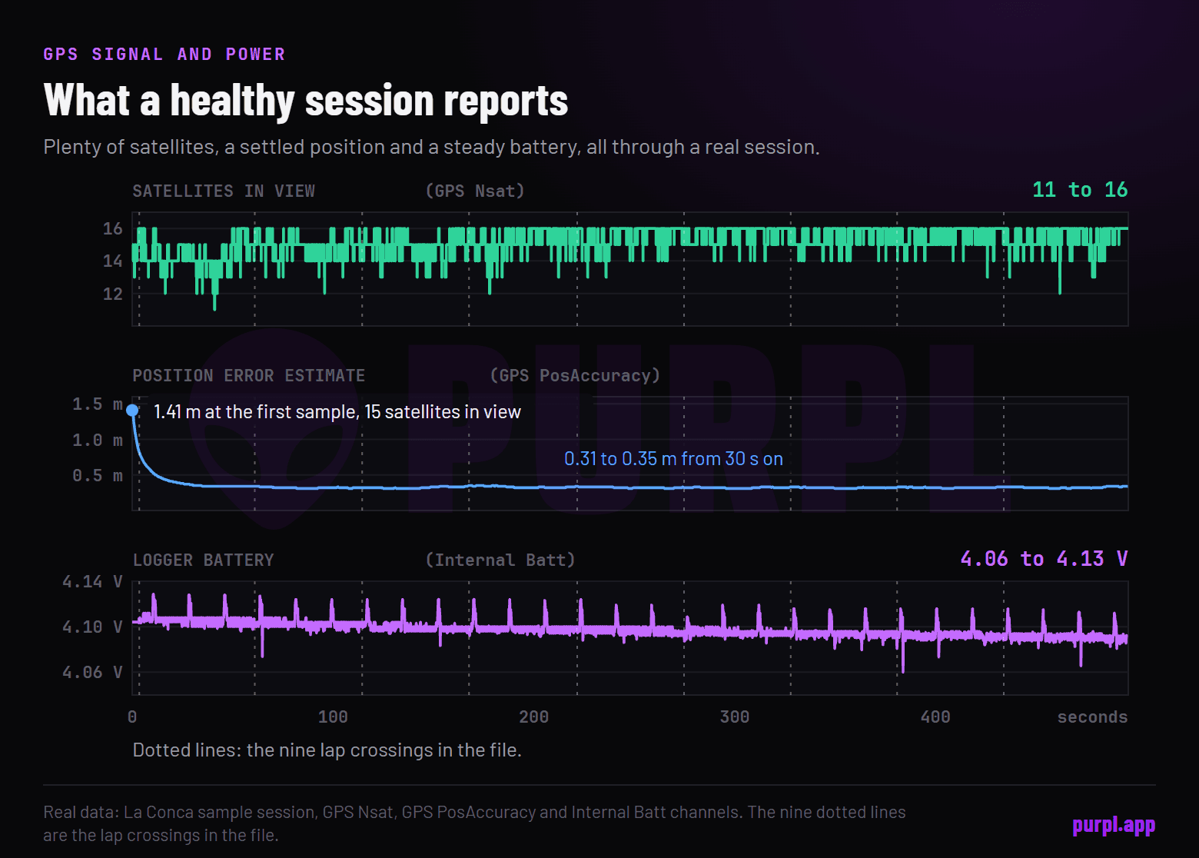Click the 'Real data: La Conca sample session' footnote
The width and height of the screenshot is (1199, 858).
(x=474, y=823)
